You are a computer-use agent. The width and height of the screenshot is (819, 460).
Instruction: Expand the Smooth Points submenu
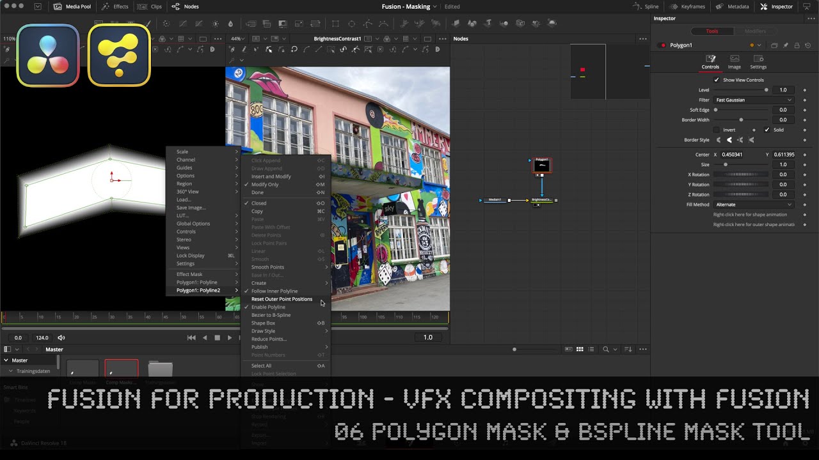287,267
